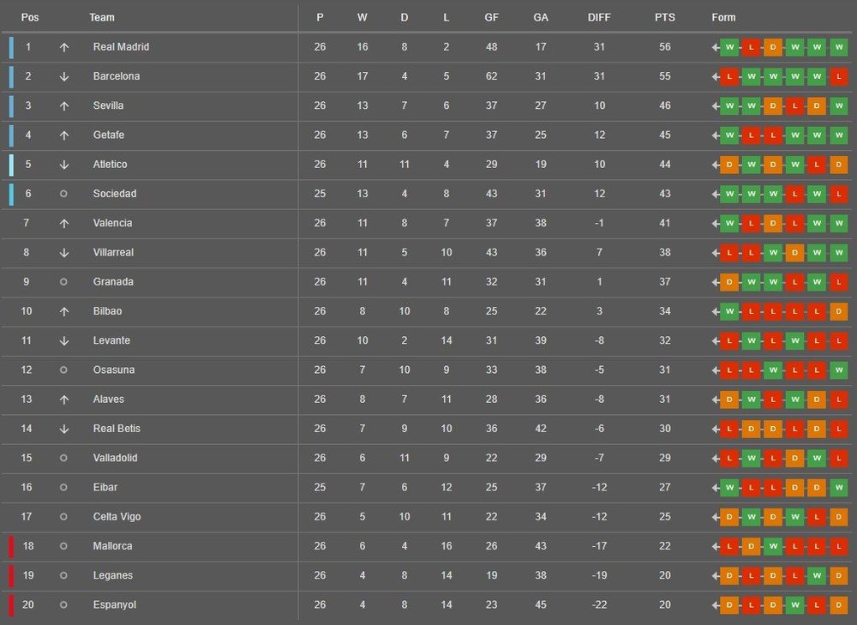This screenshot has height=625, width=857.
Task: Click the left arrow in Sevilla's form row
Action: 716,105
